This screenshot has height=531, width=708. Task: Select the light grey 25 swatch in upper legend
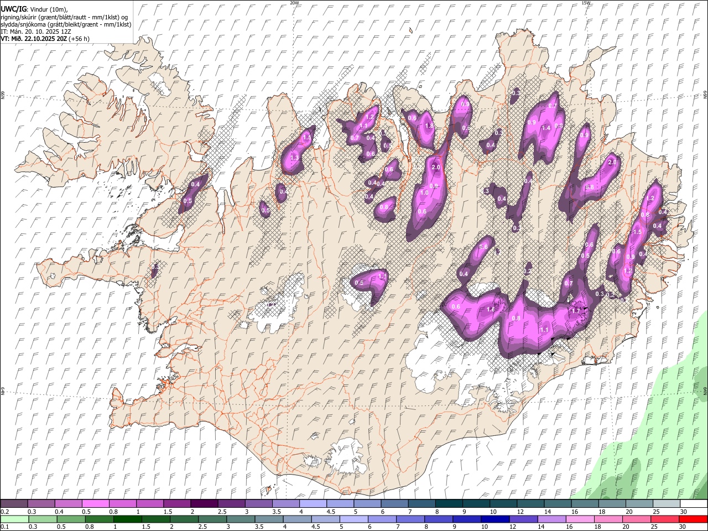(666, 504)
